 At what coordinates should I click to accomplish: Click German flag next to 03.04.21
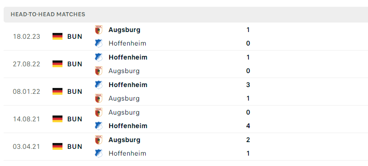point(57,147)
